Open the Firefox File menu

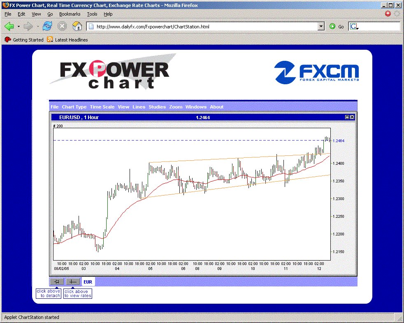click(8, 14)
